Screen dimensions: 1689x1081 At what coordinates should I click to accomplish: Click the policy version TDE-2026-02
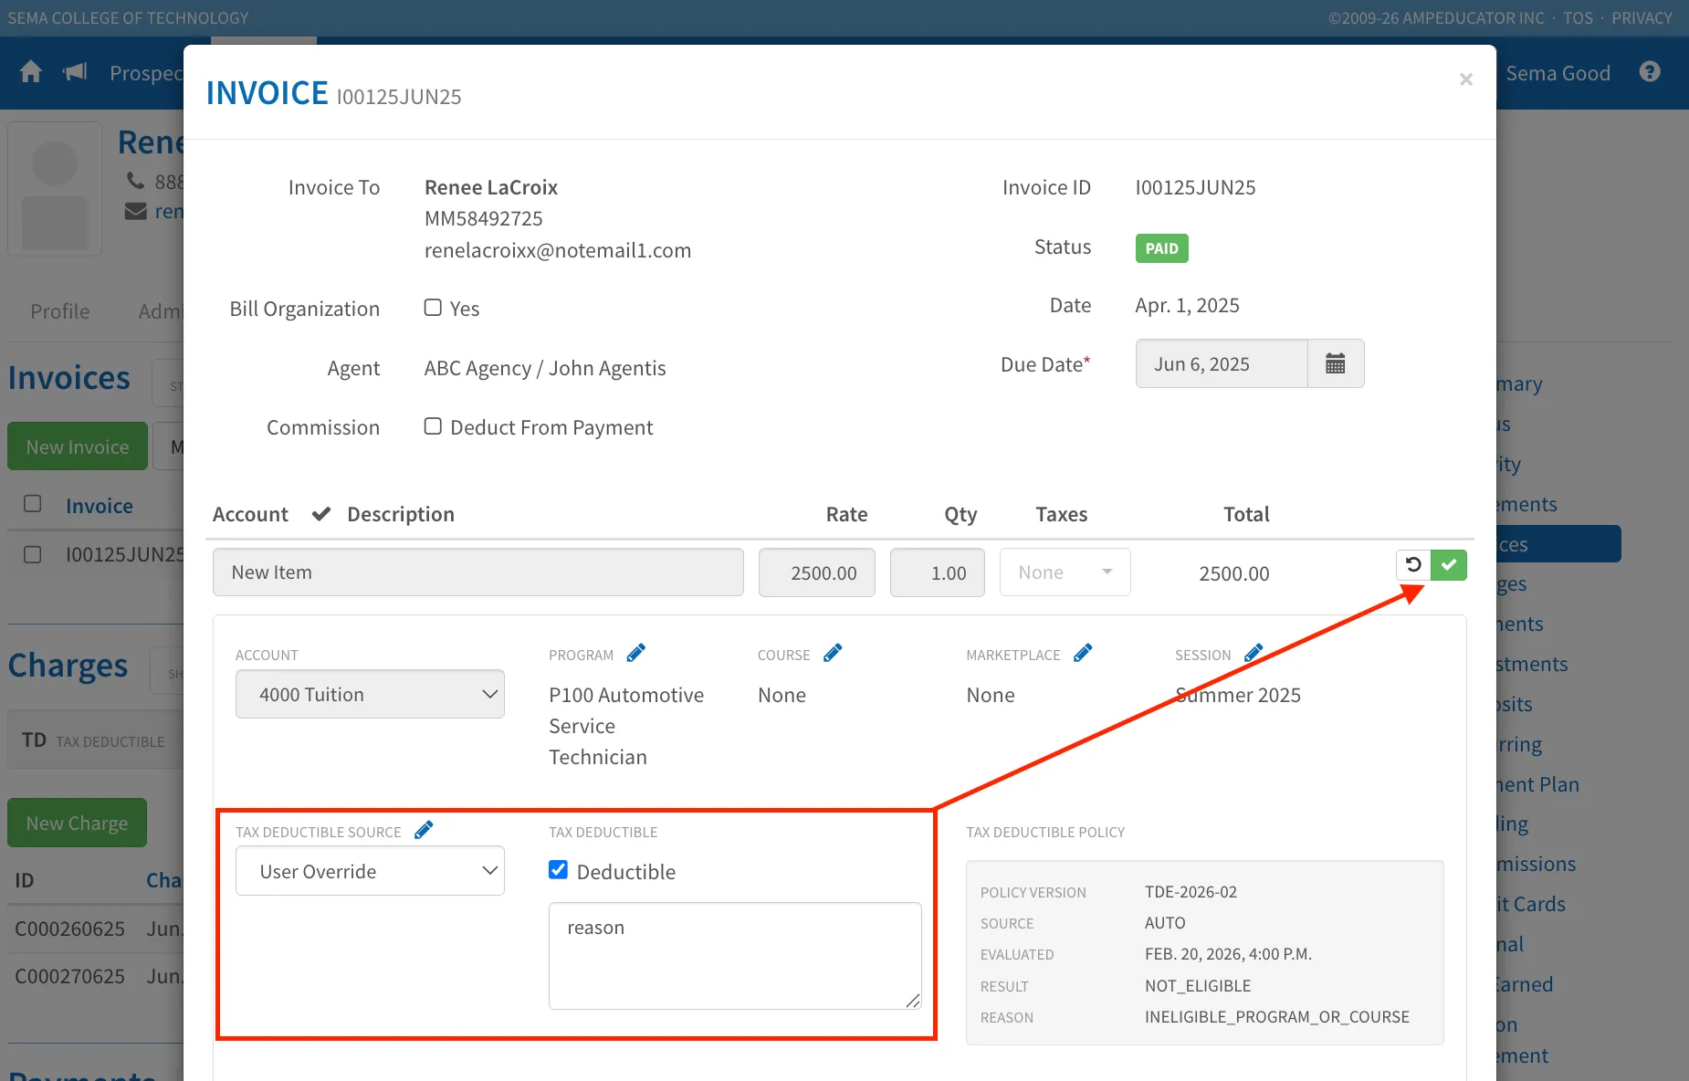[1191, 892]
